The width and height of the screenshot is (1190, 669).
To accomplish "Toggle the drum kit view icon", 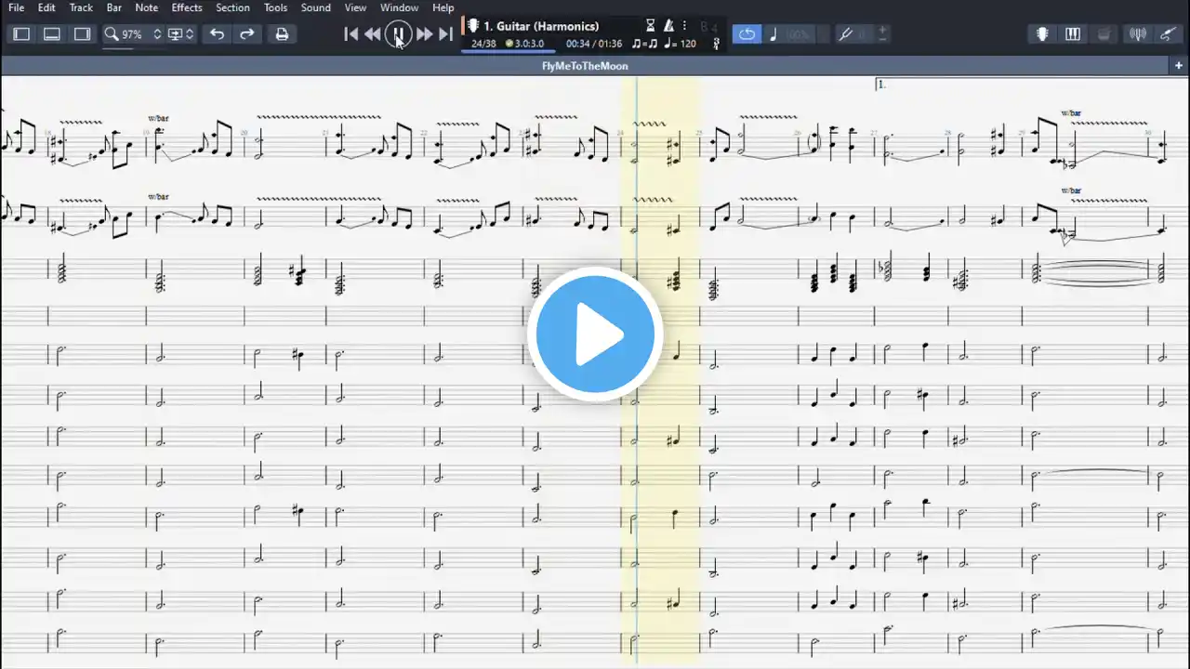I will [x=1104, y=34].
